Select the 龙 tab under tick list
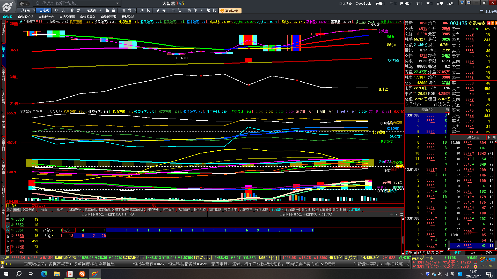Screen dimensions: 497x279 tap(424, 253)
